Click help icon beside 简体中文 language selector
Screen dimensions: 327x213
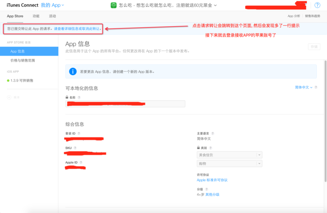pyautogui.click(x=316, y=87)
